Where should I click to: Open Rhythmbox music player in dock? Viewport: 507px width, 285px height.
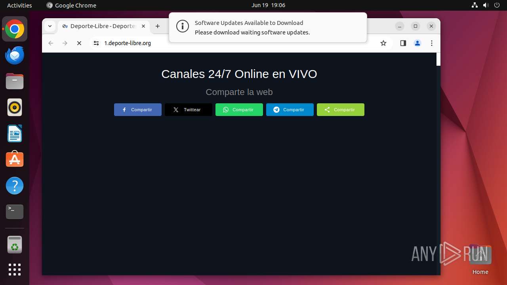coord(15,107)
